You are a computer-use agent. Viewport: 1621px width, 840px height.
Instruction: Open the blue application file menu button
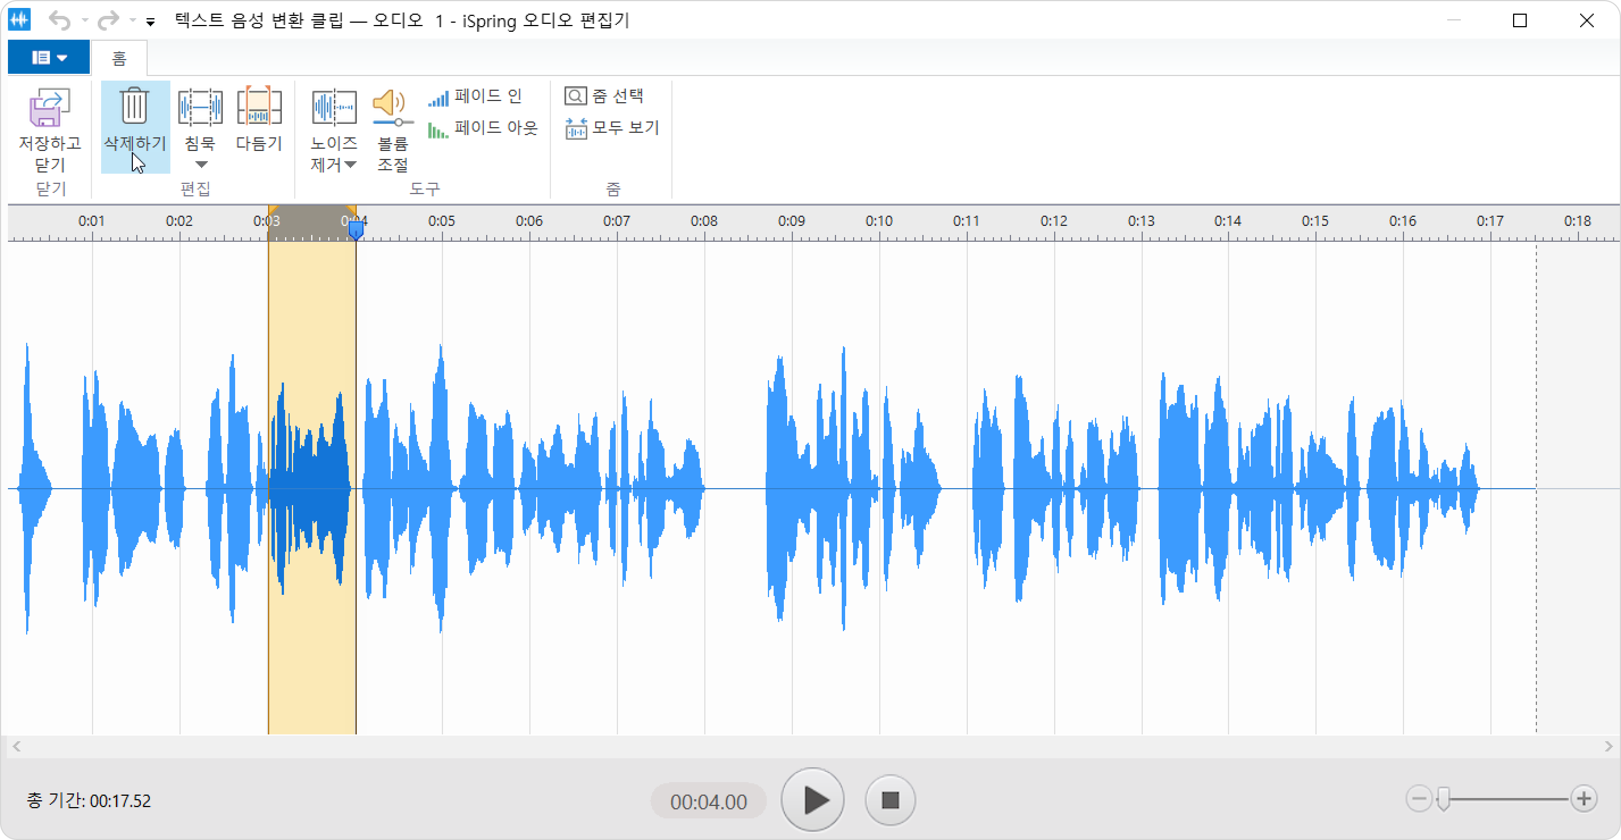[x=48, y=58]
